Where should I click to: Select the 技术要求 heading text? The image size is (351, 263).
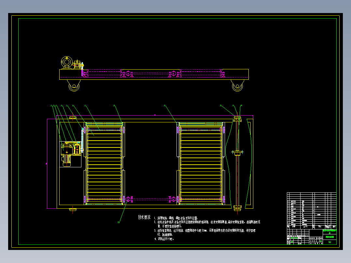144,217
